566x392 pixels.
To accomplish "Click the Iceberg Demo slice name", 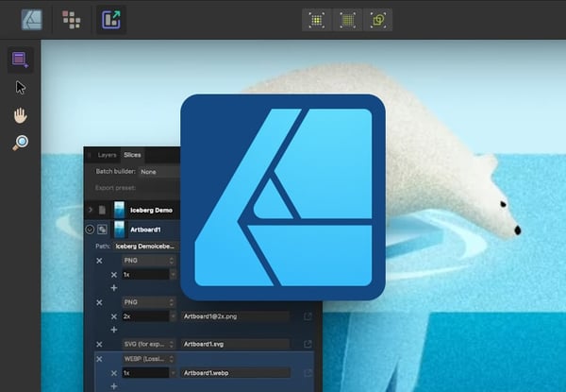I will pos(151,211).
